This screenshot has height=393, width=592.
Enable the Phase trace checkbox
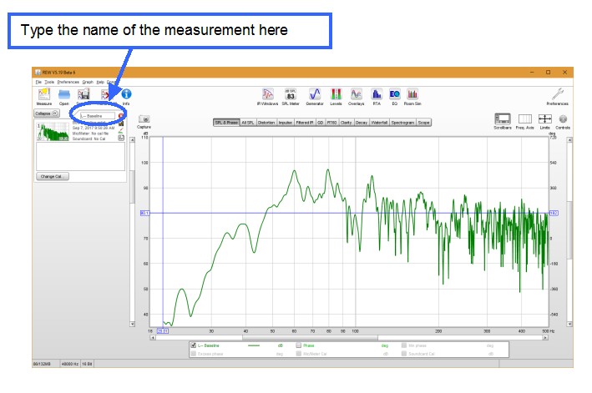(297, 345)
